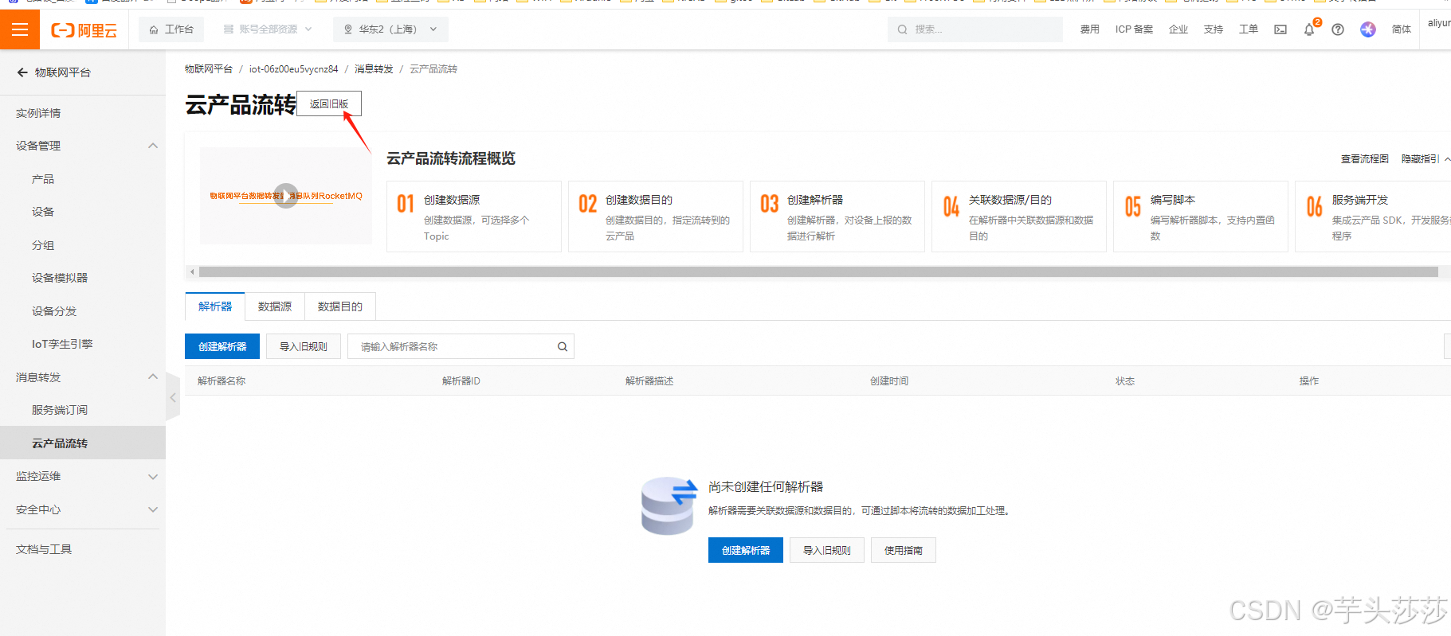Viewport: 1451px width, 636px height.
Task: Click the Aliyun logo
Action: (x=84, y=30)
